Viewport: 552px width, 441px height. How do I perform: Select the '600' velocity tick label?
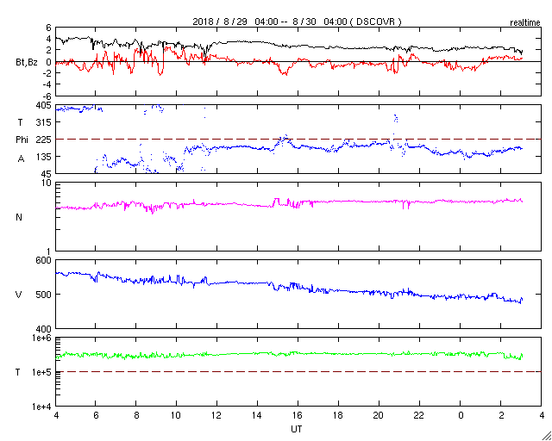click(45, 261)
